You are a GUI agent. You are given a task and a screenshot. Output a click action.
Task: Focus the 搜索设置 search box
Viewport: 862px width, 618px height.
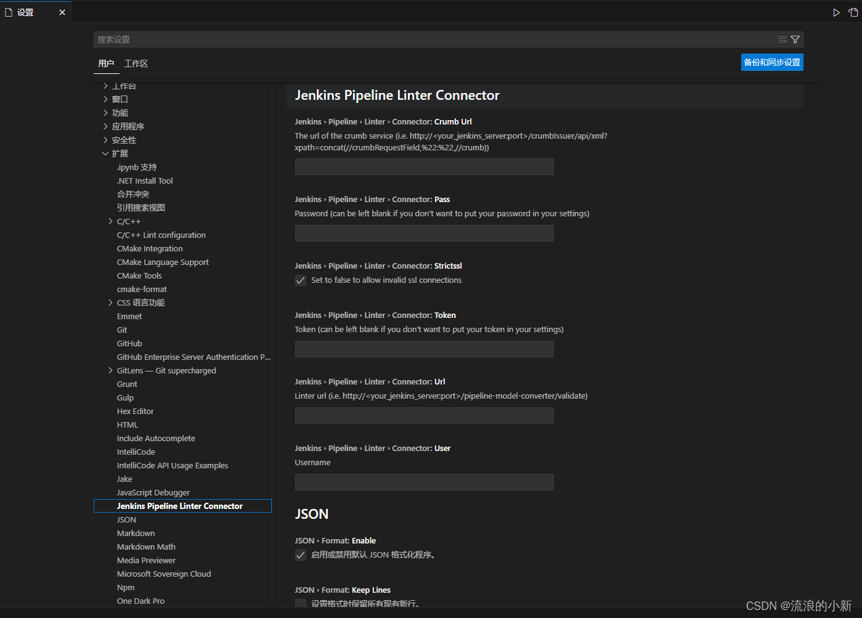tap(434, 39)
